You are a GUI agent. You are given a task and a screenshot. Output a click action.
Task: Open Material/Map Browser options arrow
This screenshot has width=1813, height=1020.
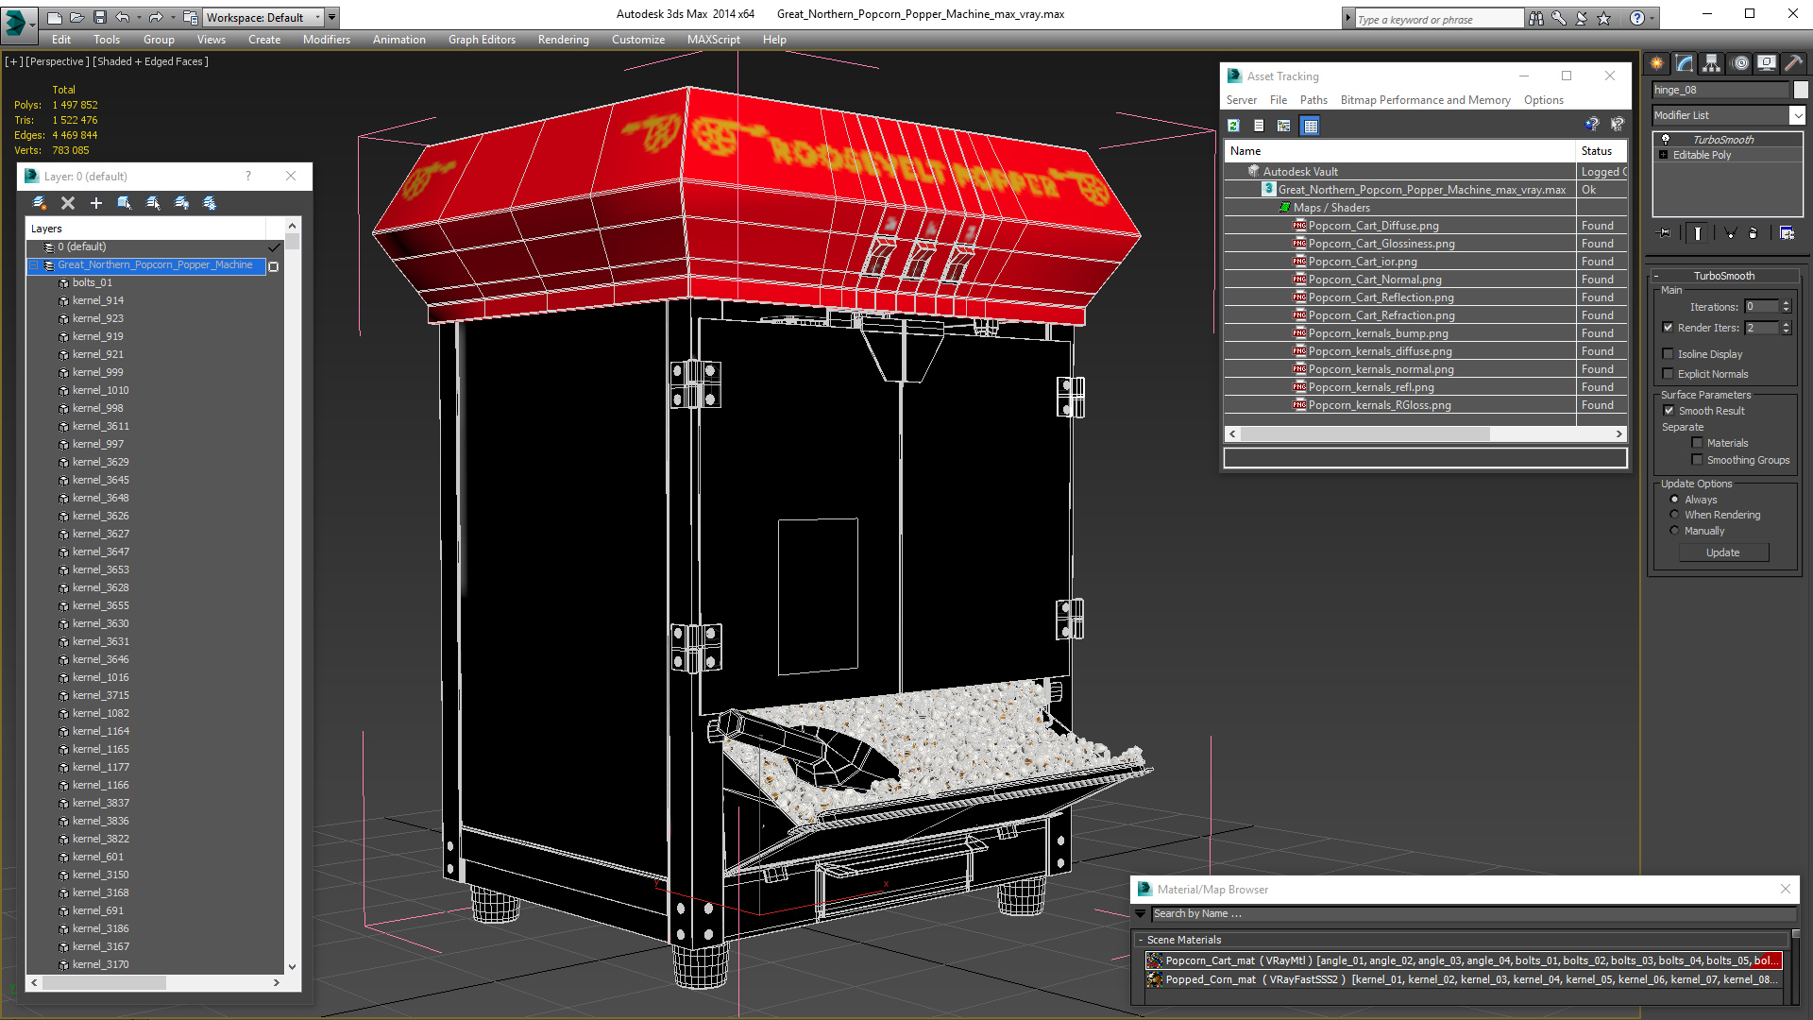click(1140, 913)
